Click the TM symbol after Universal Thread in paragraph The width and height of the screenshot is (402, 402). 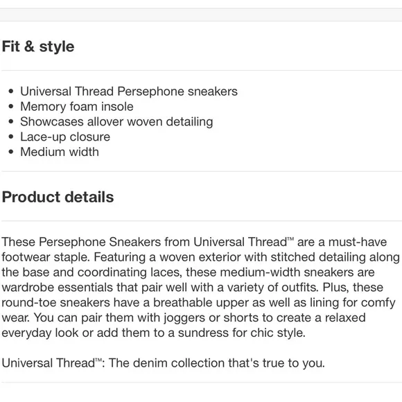pos(290,239)
